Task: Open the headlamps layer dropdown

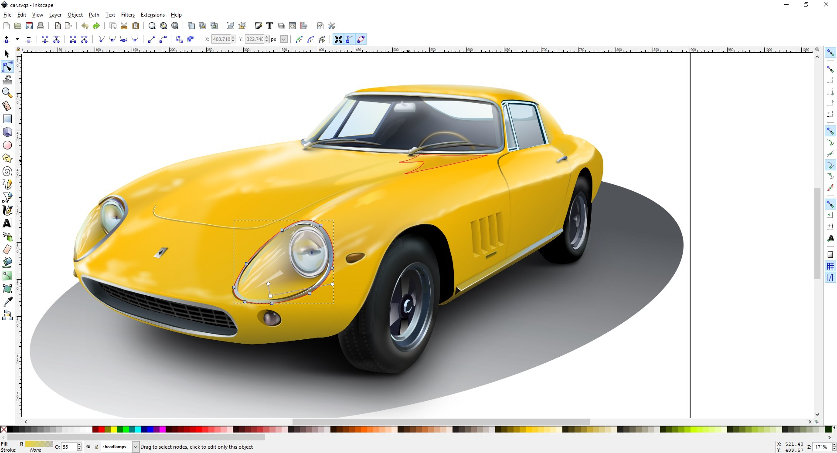Action: pos(135,447)
